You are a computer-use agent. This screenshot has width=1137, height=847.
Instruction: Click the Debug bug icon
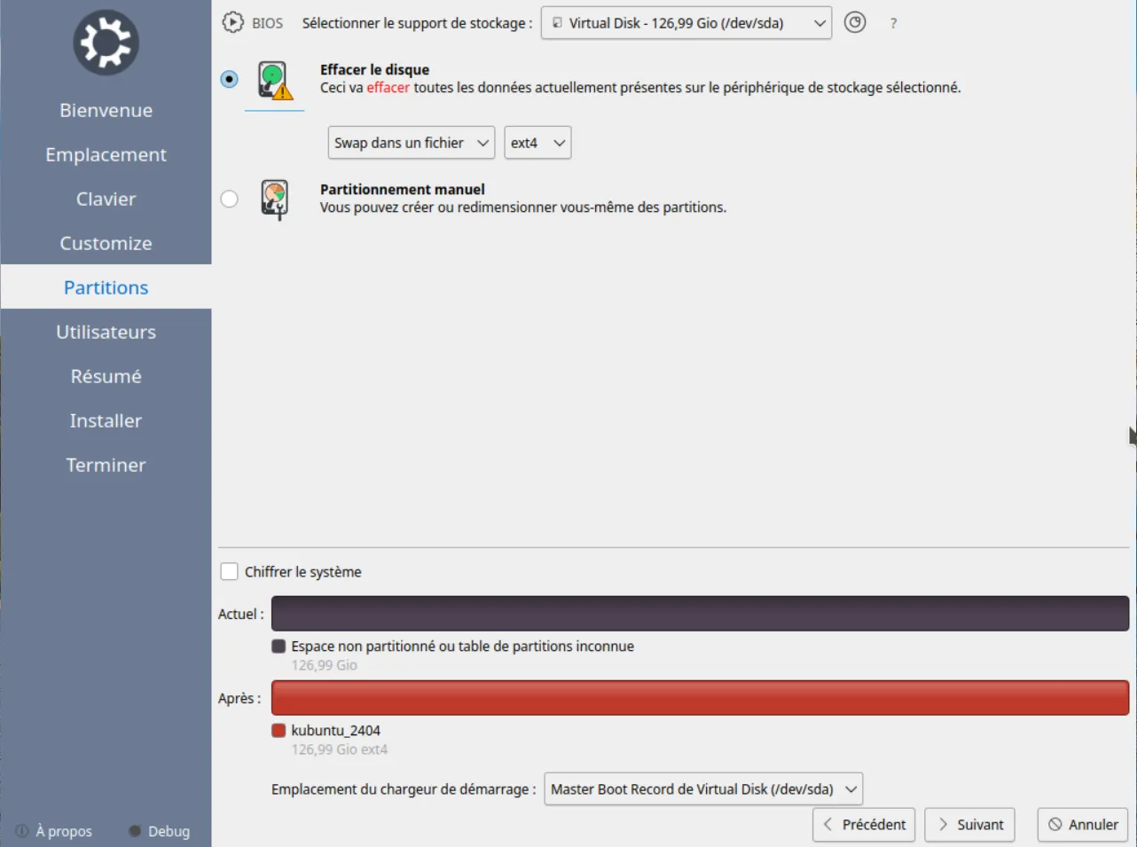135,831
